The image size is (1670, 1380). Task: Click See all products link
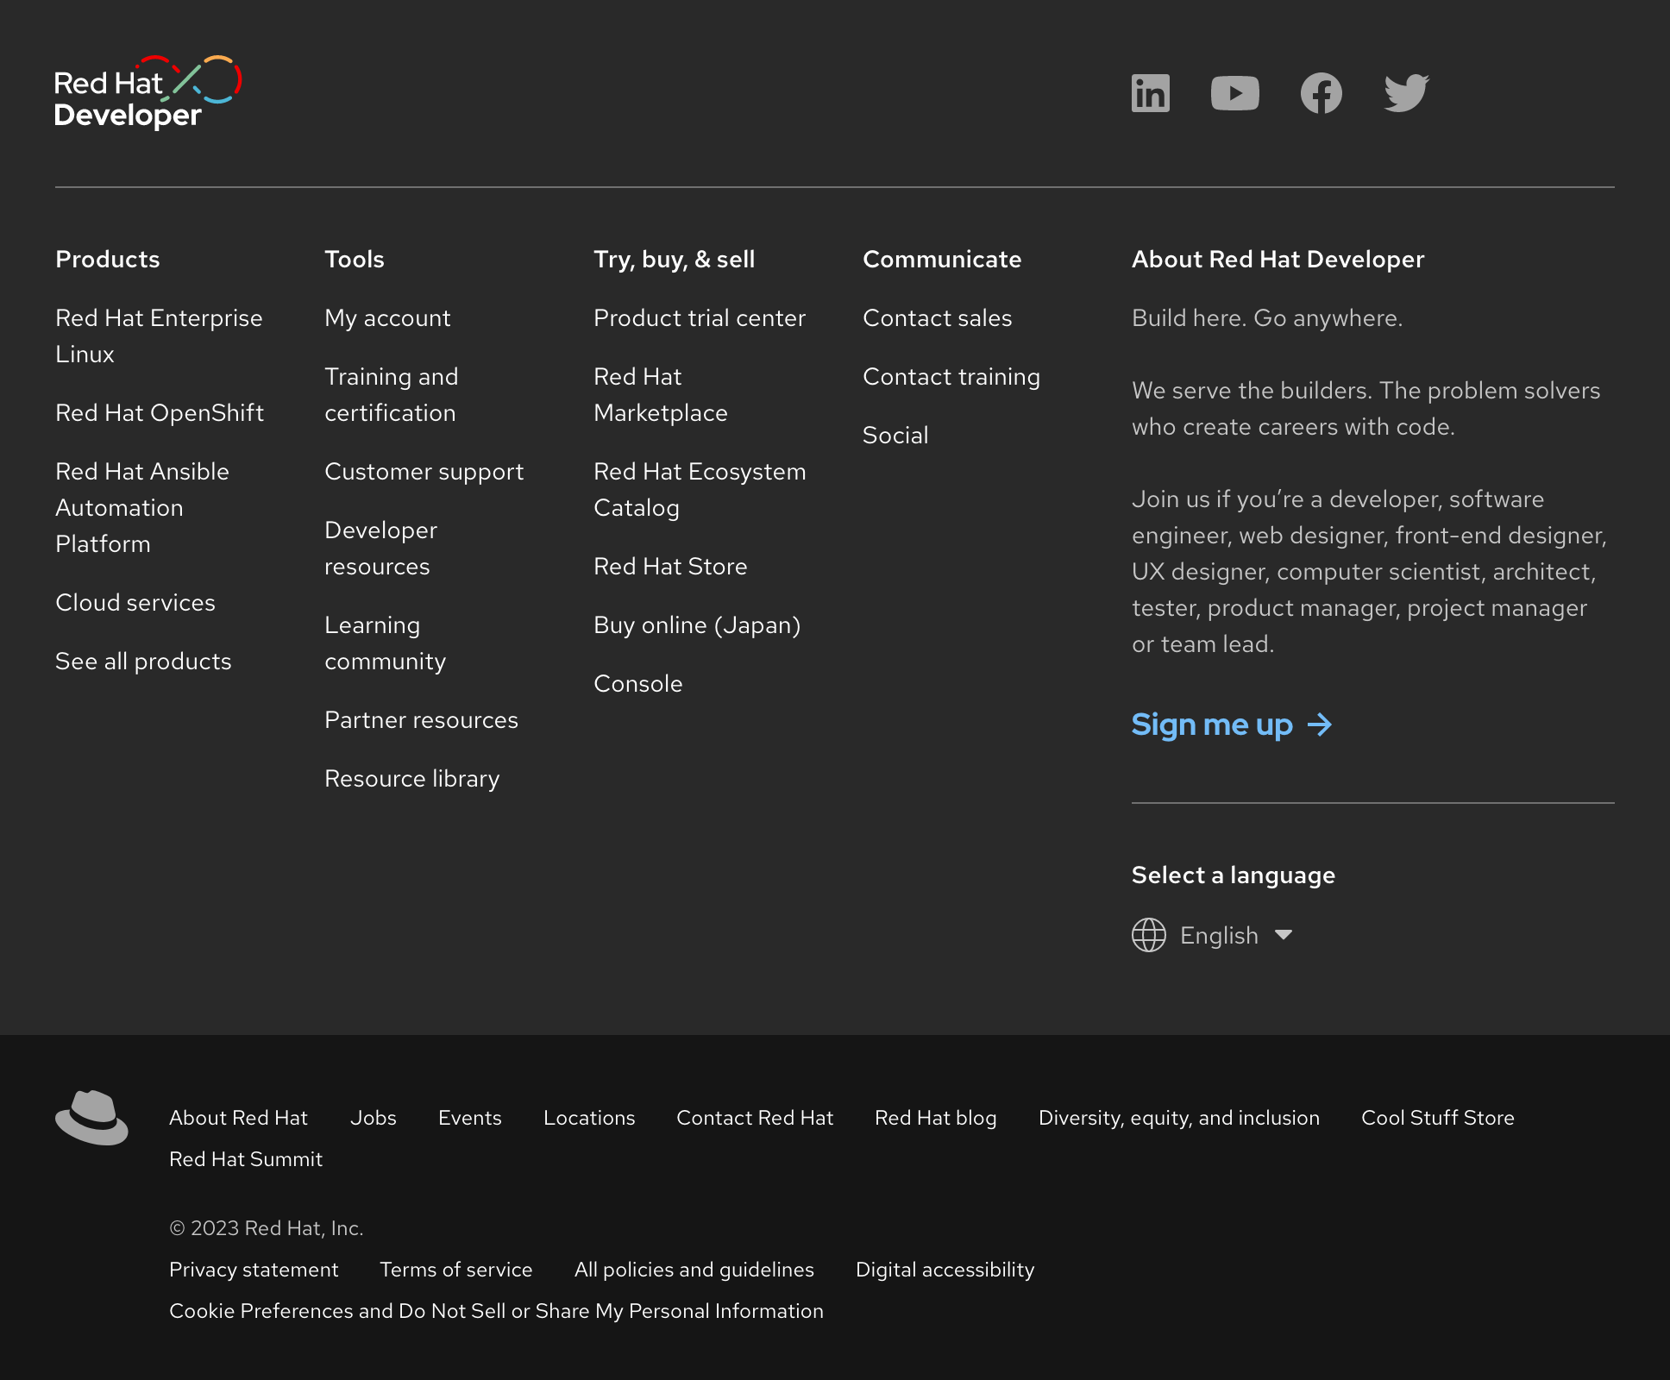[x=143, y=662]
